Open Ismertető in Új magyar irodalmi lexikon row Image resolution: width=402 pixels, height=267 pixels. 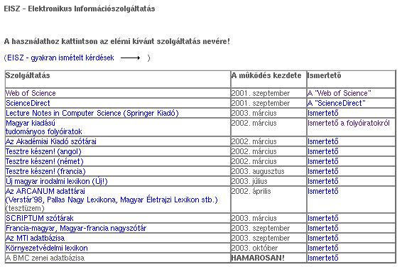(323, 181)
